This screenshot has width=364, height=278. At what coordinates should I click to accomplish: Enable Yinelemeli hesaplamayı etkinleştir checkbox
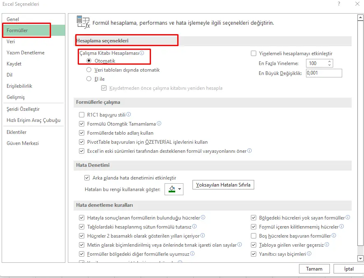click(254, 54)
